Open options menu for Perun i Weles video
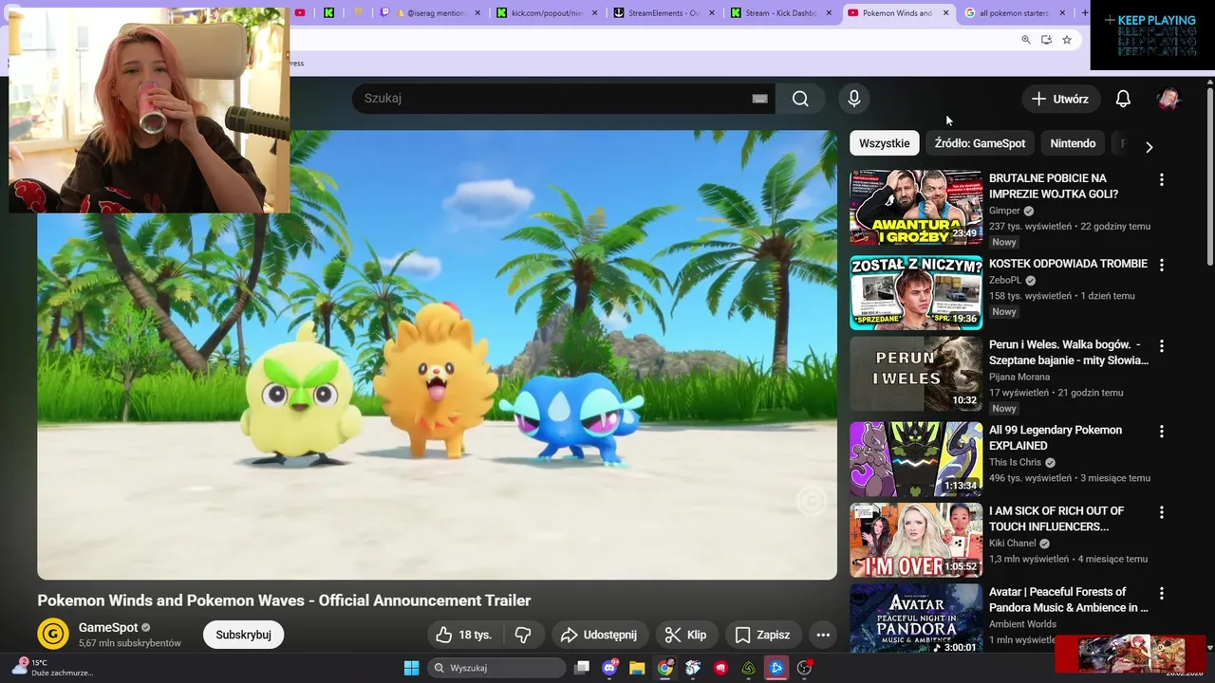 tap(1161, 346)
